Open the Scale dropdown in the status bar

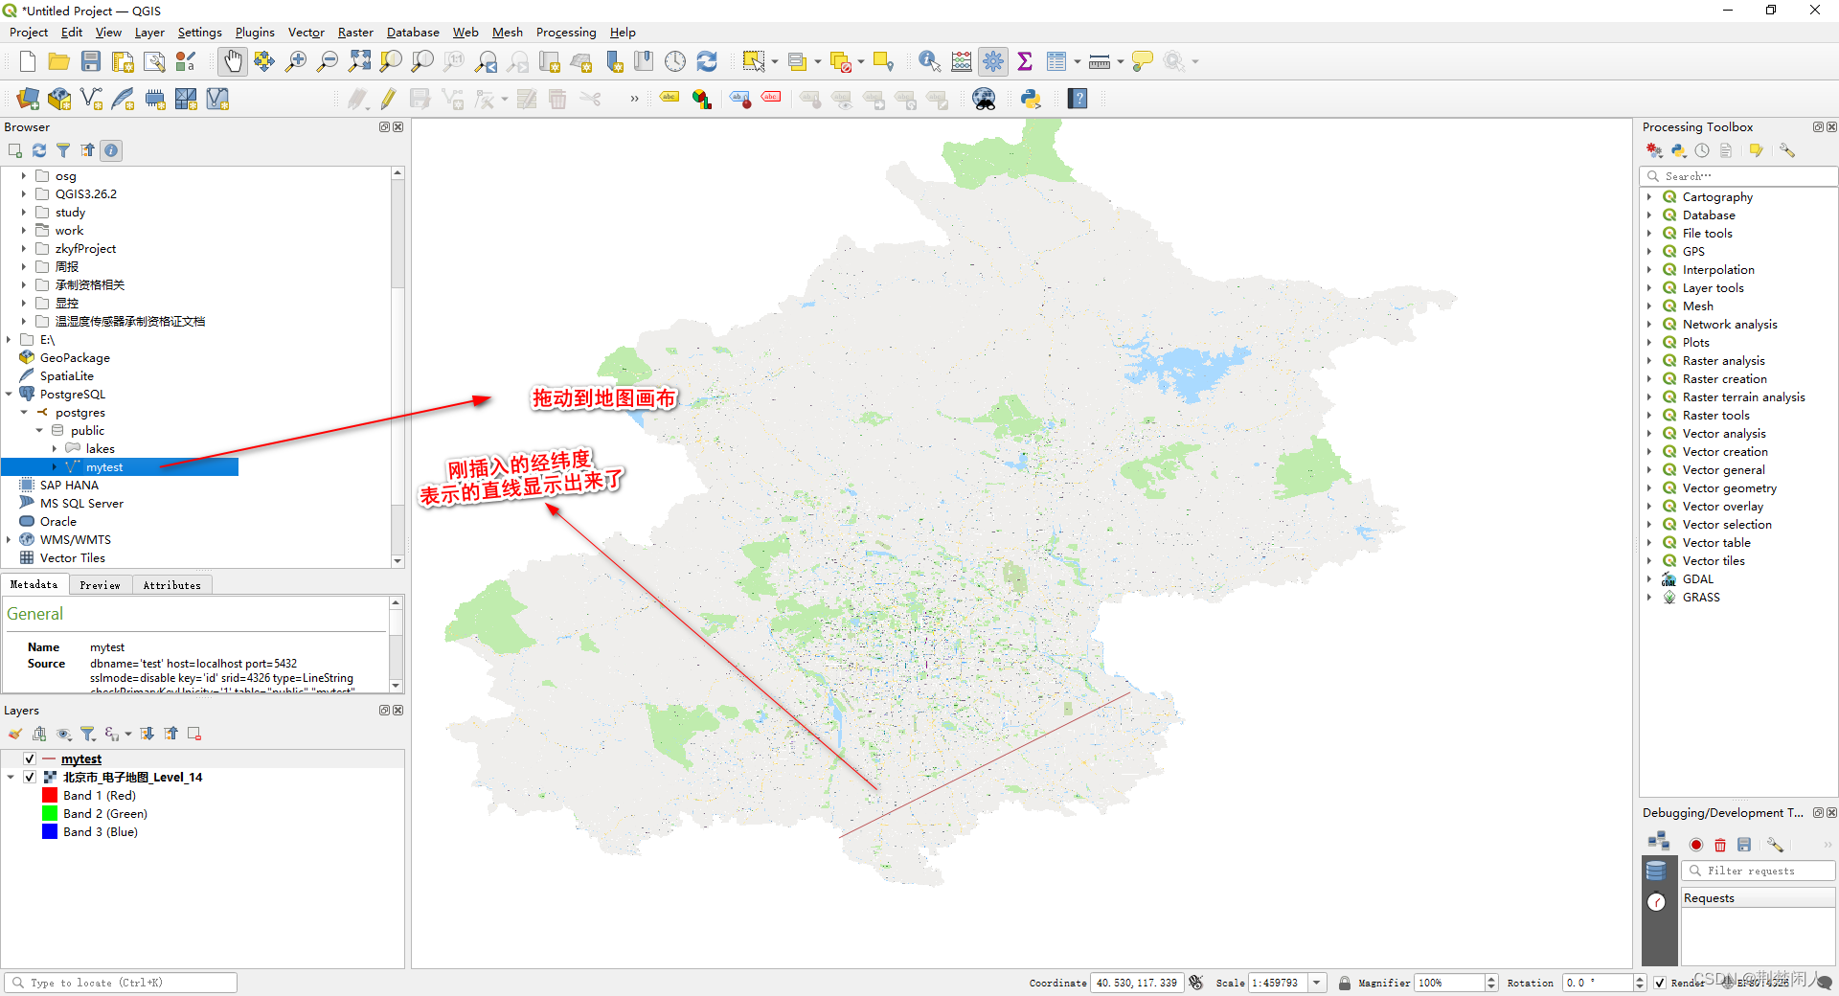pyautogui.click(x=1317, y=983)
